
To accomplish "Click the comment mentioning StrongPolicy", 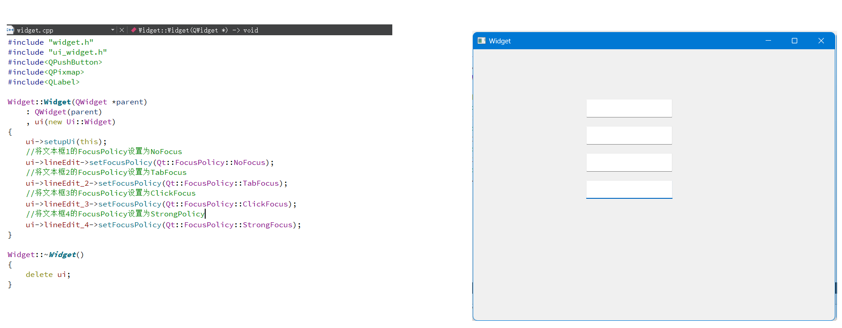I will point(115,214).
